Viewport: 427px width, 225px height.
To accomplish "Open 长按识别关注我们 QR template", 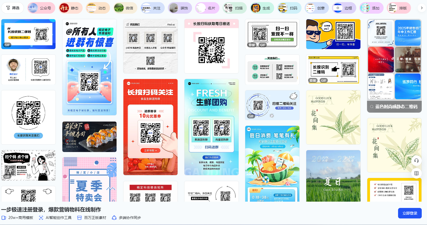I will 28,117.
